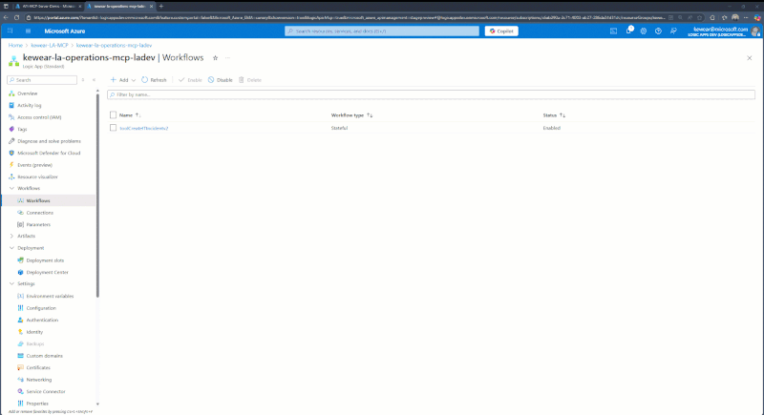Screen dimensions: 764x415
Task: Sort the table by Status column
Action: tap(554, 115)
